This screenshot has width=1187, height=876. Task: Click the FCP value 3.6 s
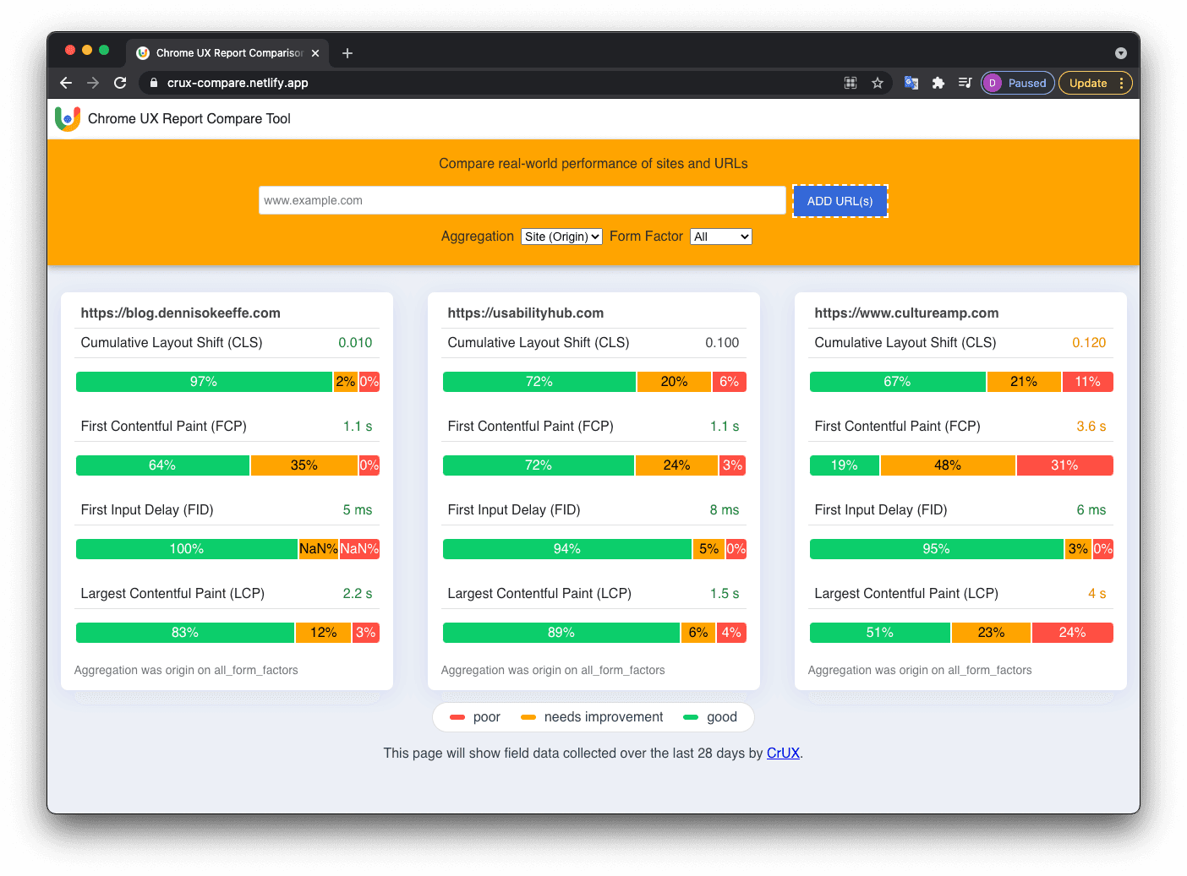coord(1091,427)
